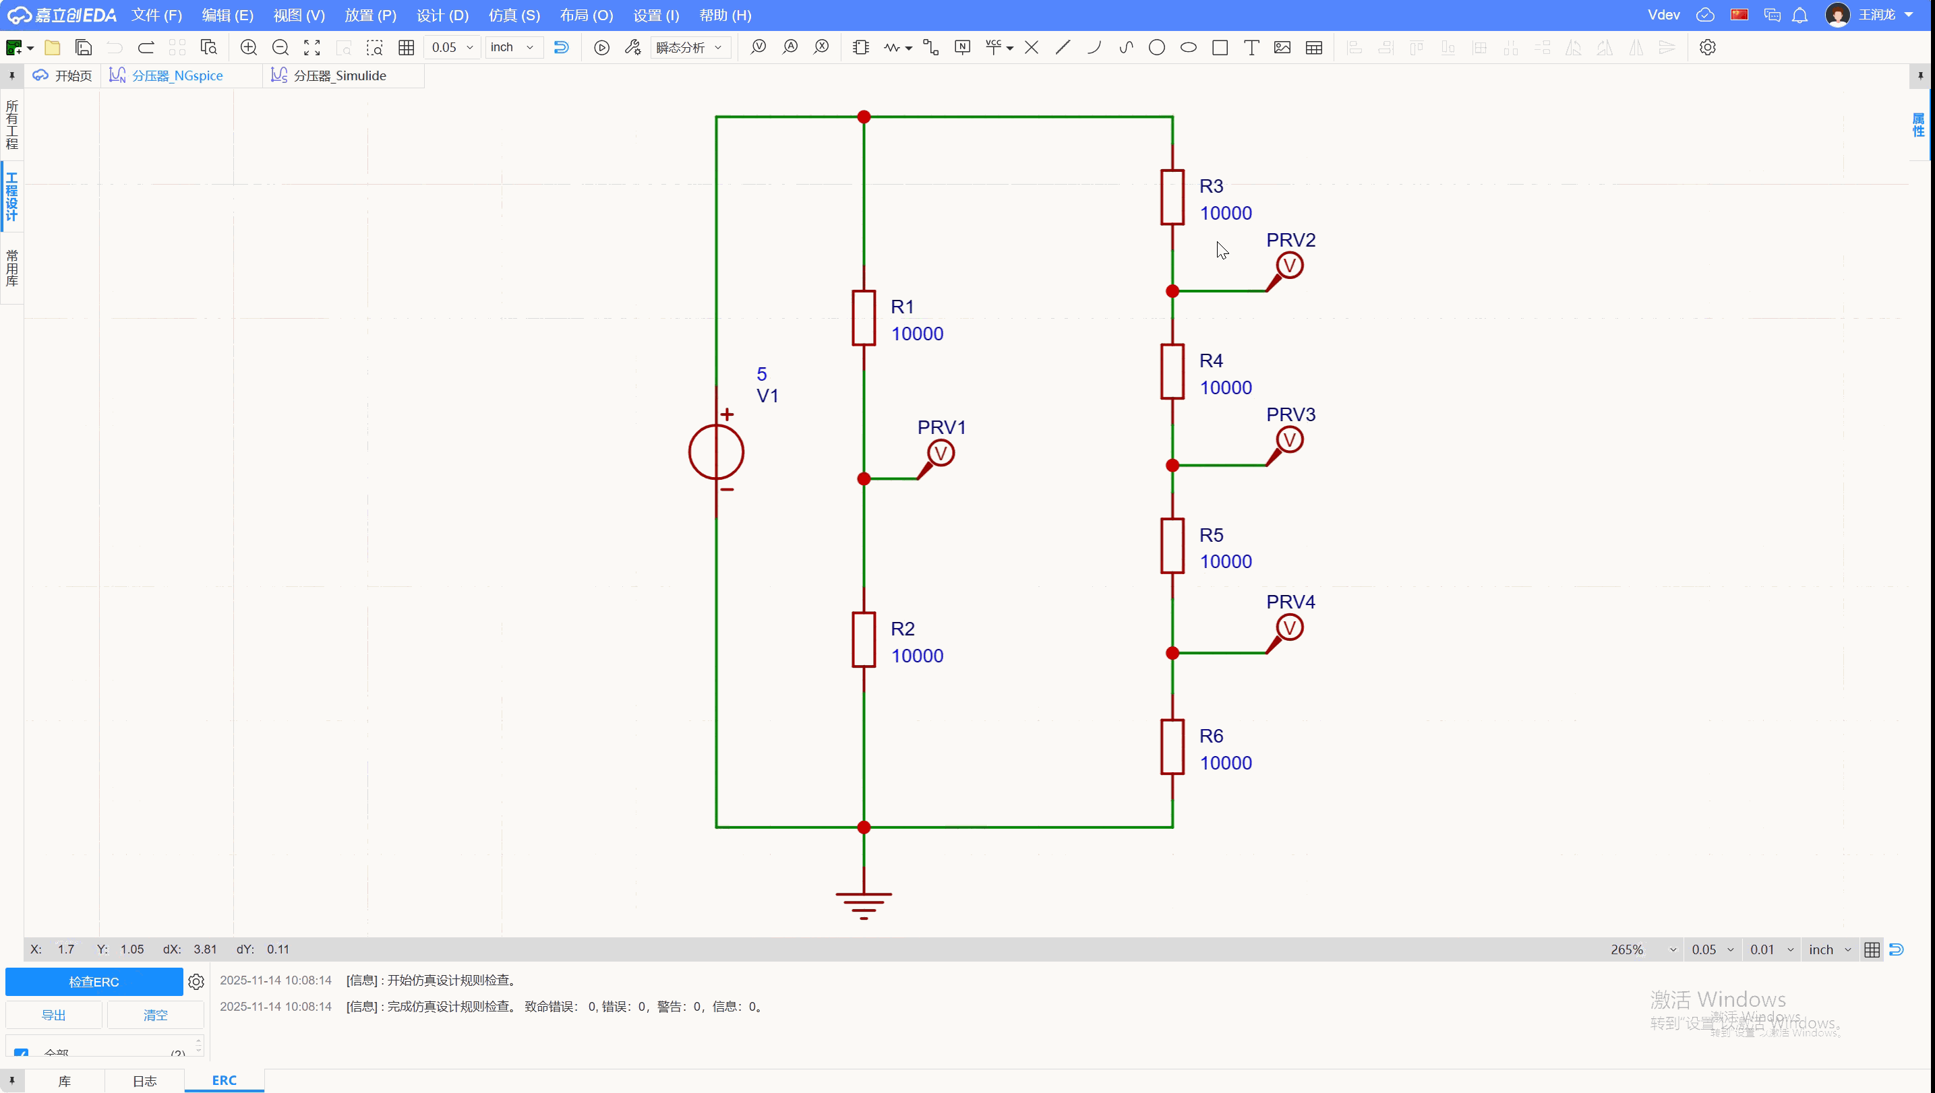The image size is (1935, 1093).
Task: Select the insert image tool
Action: (1282, 47)
